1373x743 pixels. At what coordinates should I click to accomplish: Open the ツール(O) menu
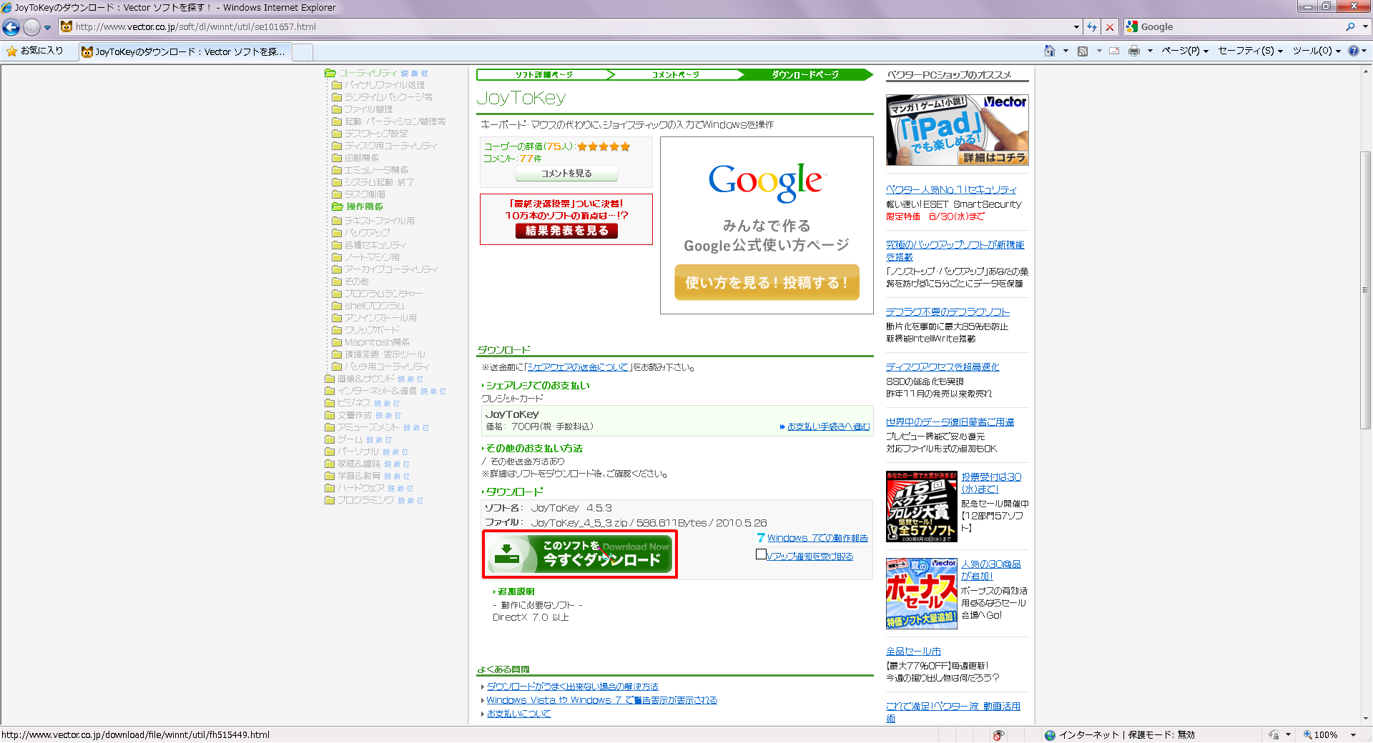1317,51
